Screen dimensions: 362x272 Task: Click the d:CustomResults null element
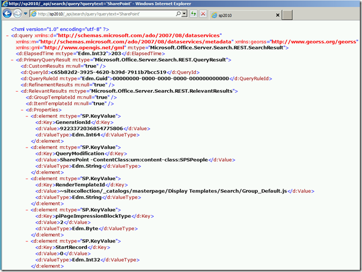[x=63, y=67]
